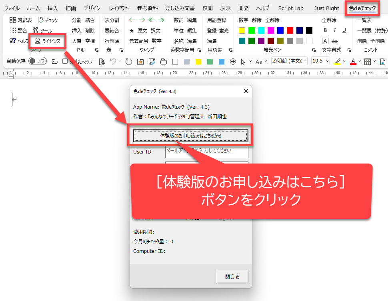Switch to the 色deチェック ribbon tab
Image resolution: width=388 pixels, height=301 pixels.
[362, 8]
